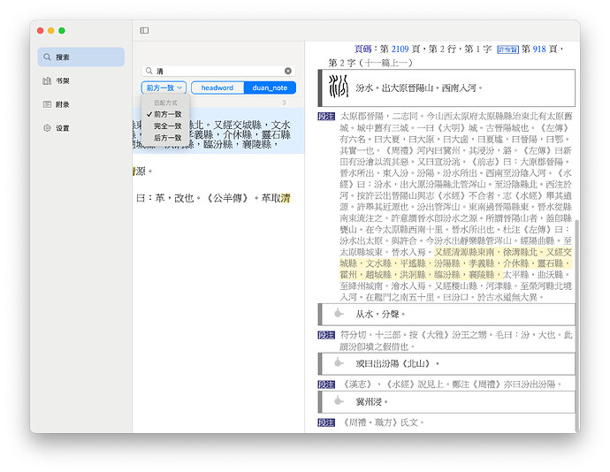
Task: Select the search result with 公羊傳 革取清
Action: pyautogui.click(x=218, y=198)
